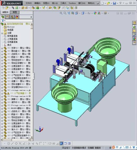
Task: Expand the 震动盘<1> component node
Action: (2, 51)
